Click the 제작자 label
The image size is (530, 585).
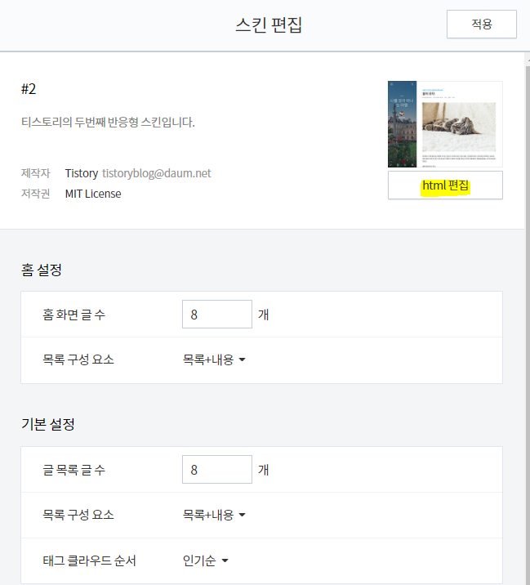(35, 173)
